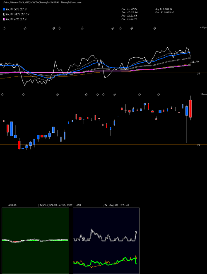This screenshot has height=274, width=207.
Task: Click the MACD (12,26,9) values text
Action: pyautogui.click(x=55, y=205)
